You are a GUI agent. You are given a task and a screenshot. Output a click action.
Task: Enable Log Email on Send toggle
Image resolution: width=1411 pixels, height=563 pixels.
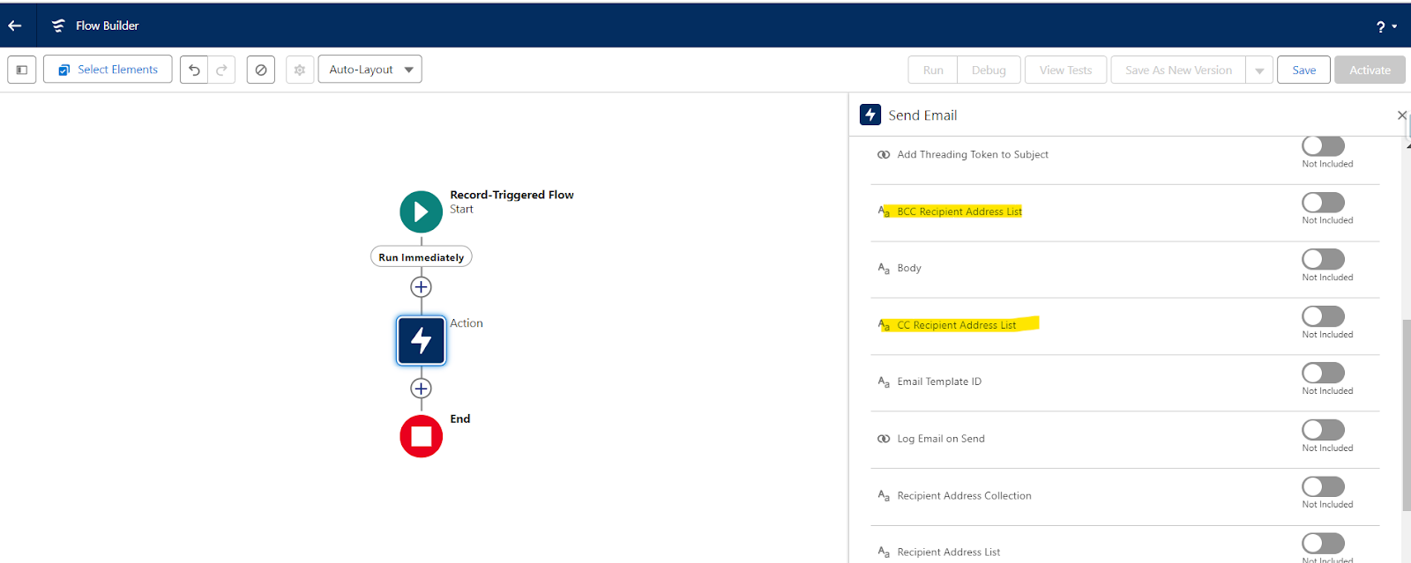coord(1324,430)
